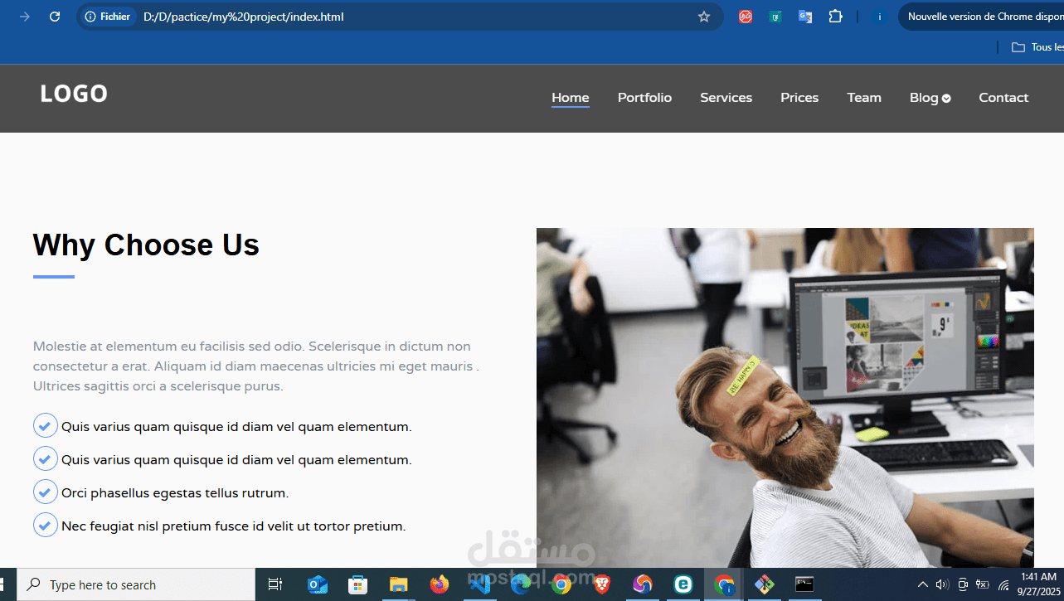Open Visual Studio Code from the taskbar
This screenshot has height=601, width=1064.
tap(479, 584)
